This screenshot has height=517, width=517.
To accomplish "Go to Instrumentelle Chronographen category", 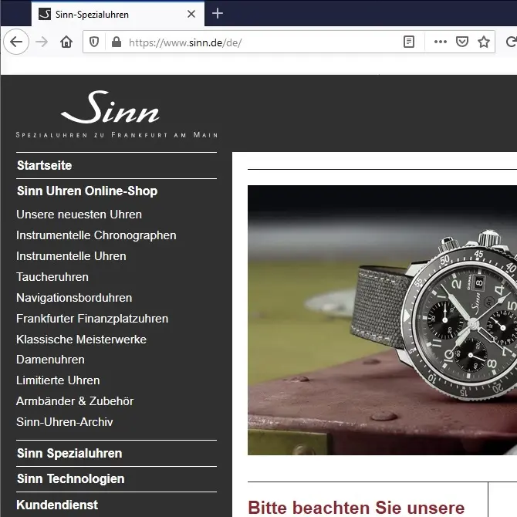I will coord(96,235).
